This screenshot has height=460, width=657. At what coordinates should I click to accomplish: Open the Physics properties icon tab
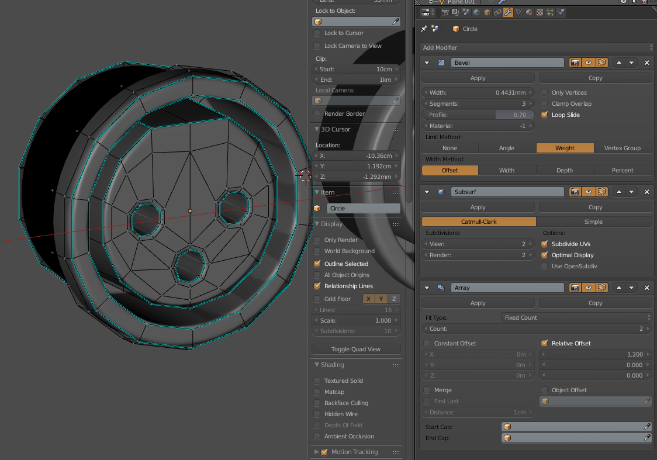[x=561, y=13]
